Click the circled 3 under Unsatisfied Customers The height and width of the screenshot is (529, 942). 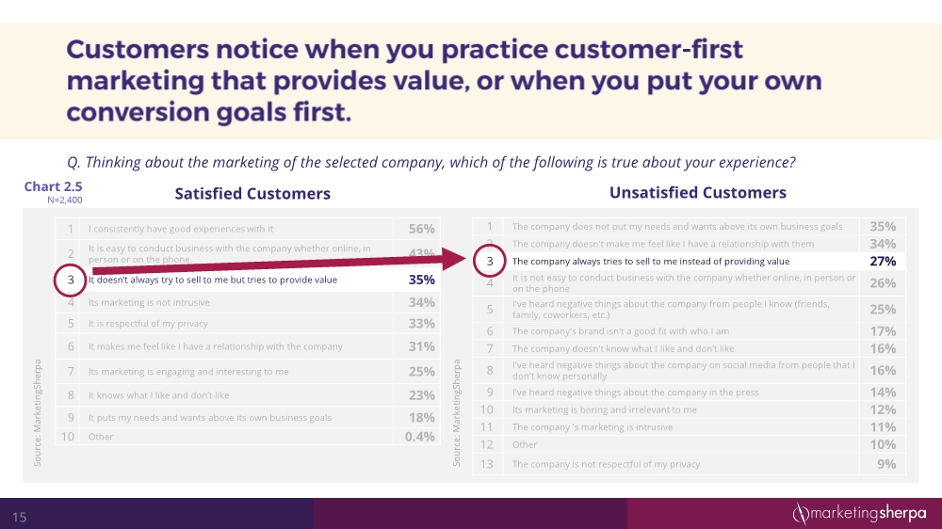click(x=490, y=261)
